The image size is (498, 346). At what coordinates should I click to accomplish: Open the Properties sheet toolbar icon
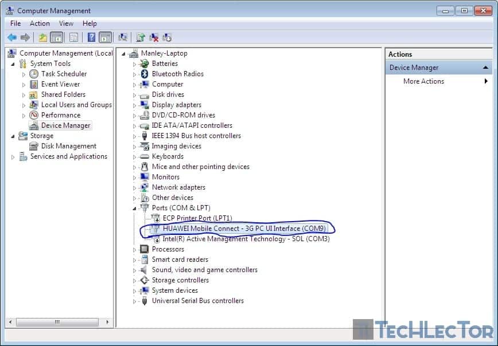(x=73, y=38)
